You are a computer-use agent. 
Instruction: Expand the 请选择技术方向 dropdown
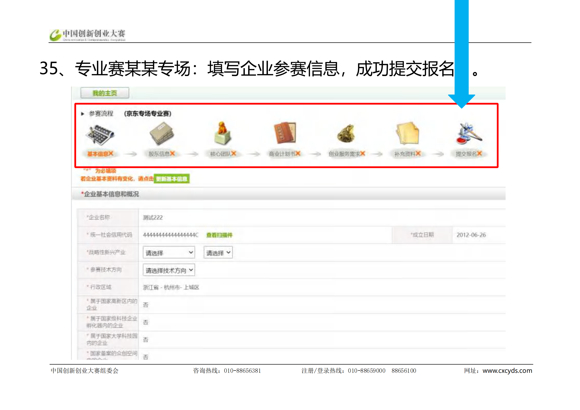tap(169, 270)
